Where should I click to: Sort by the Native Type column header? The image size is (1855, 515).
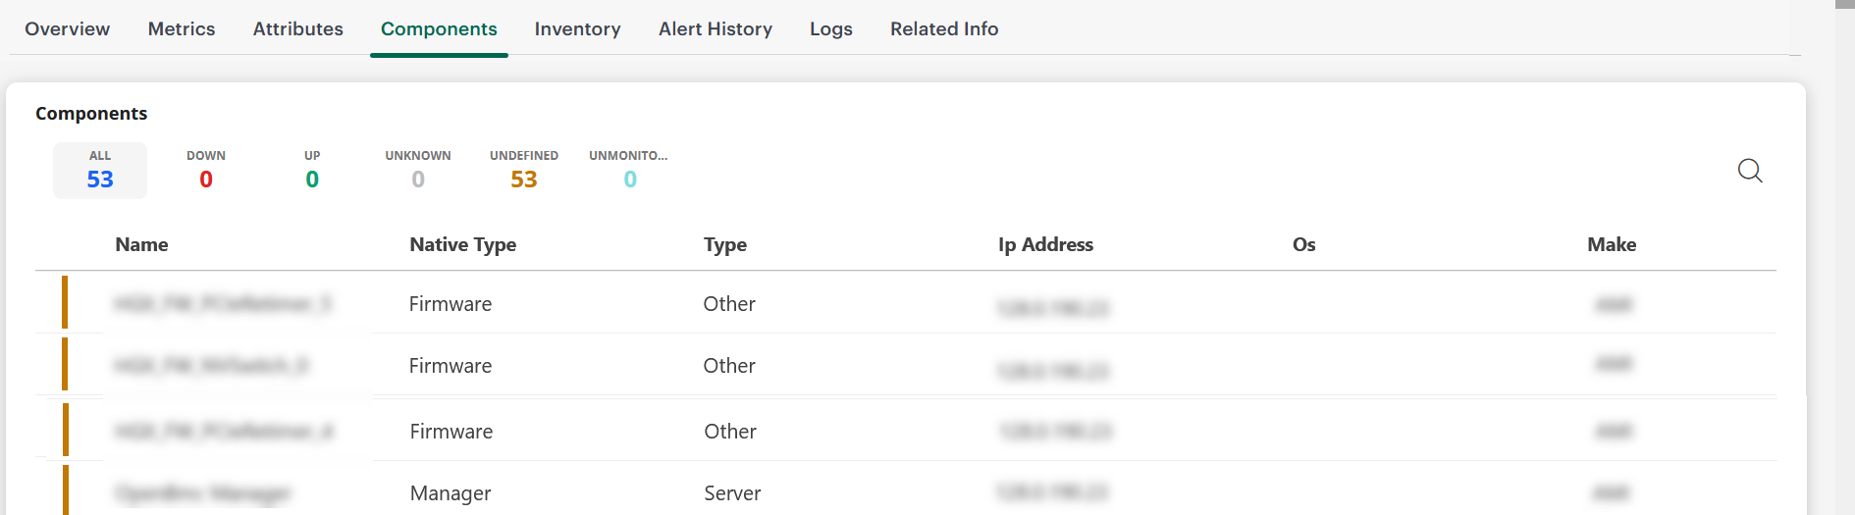point(463,244)
